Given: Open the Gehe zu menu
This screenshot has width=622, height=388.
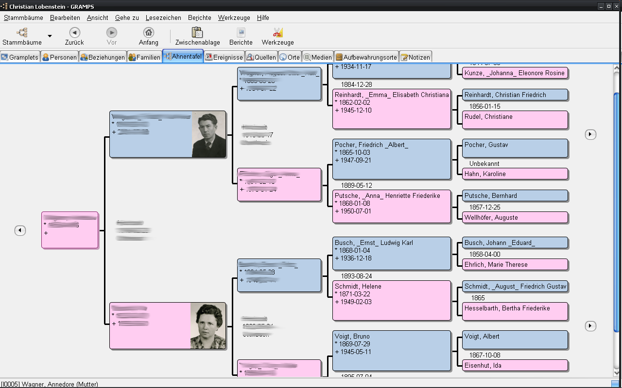Looking at the screenshot, I should pos(127,17).
